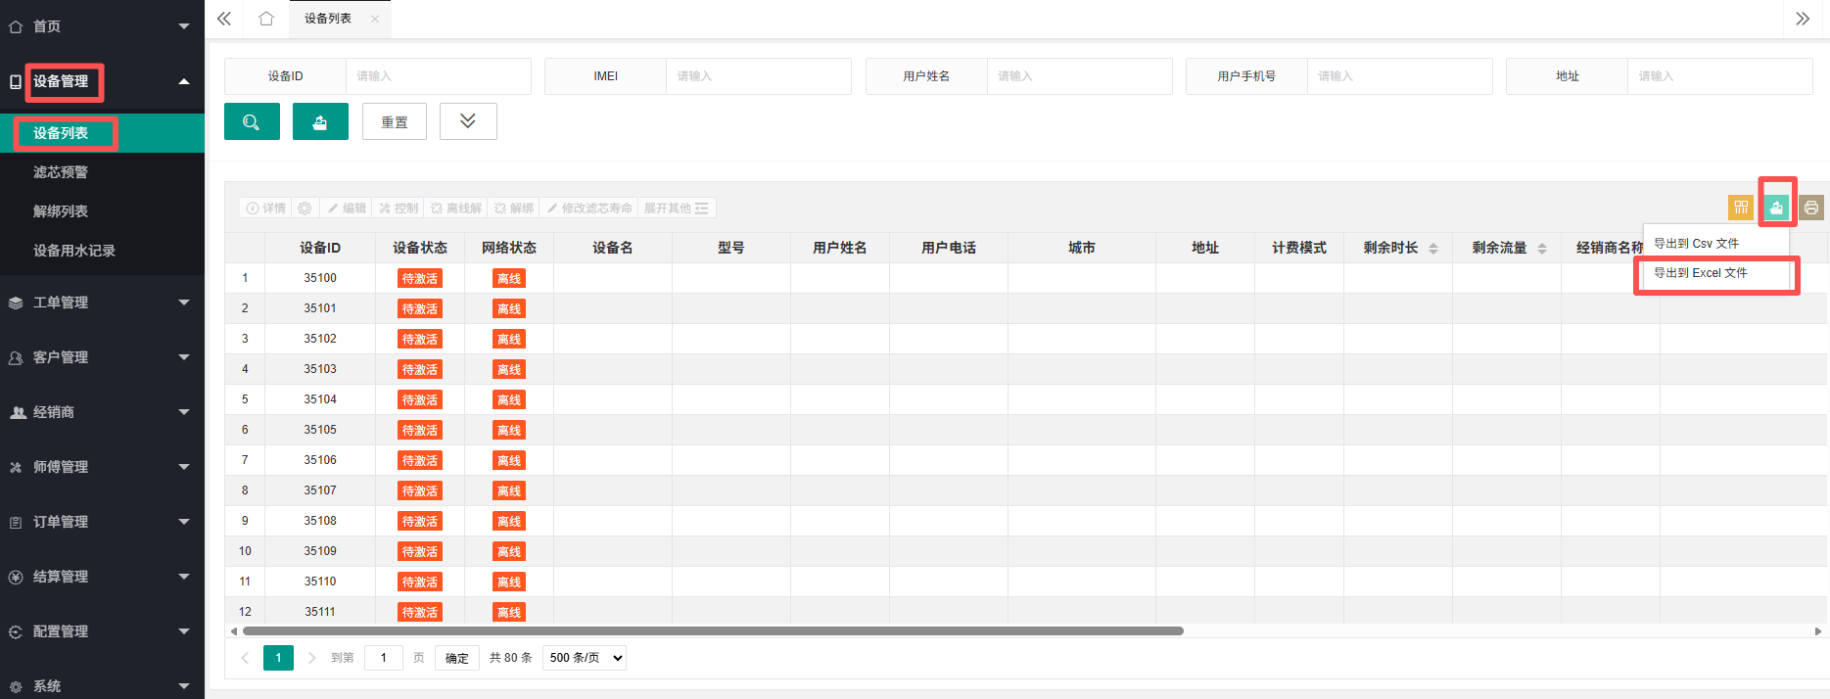Screen dimensions: 1830x699
Task: Click the green search magnifier button
Action: tap(252, 121)
